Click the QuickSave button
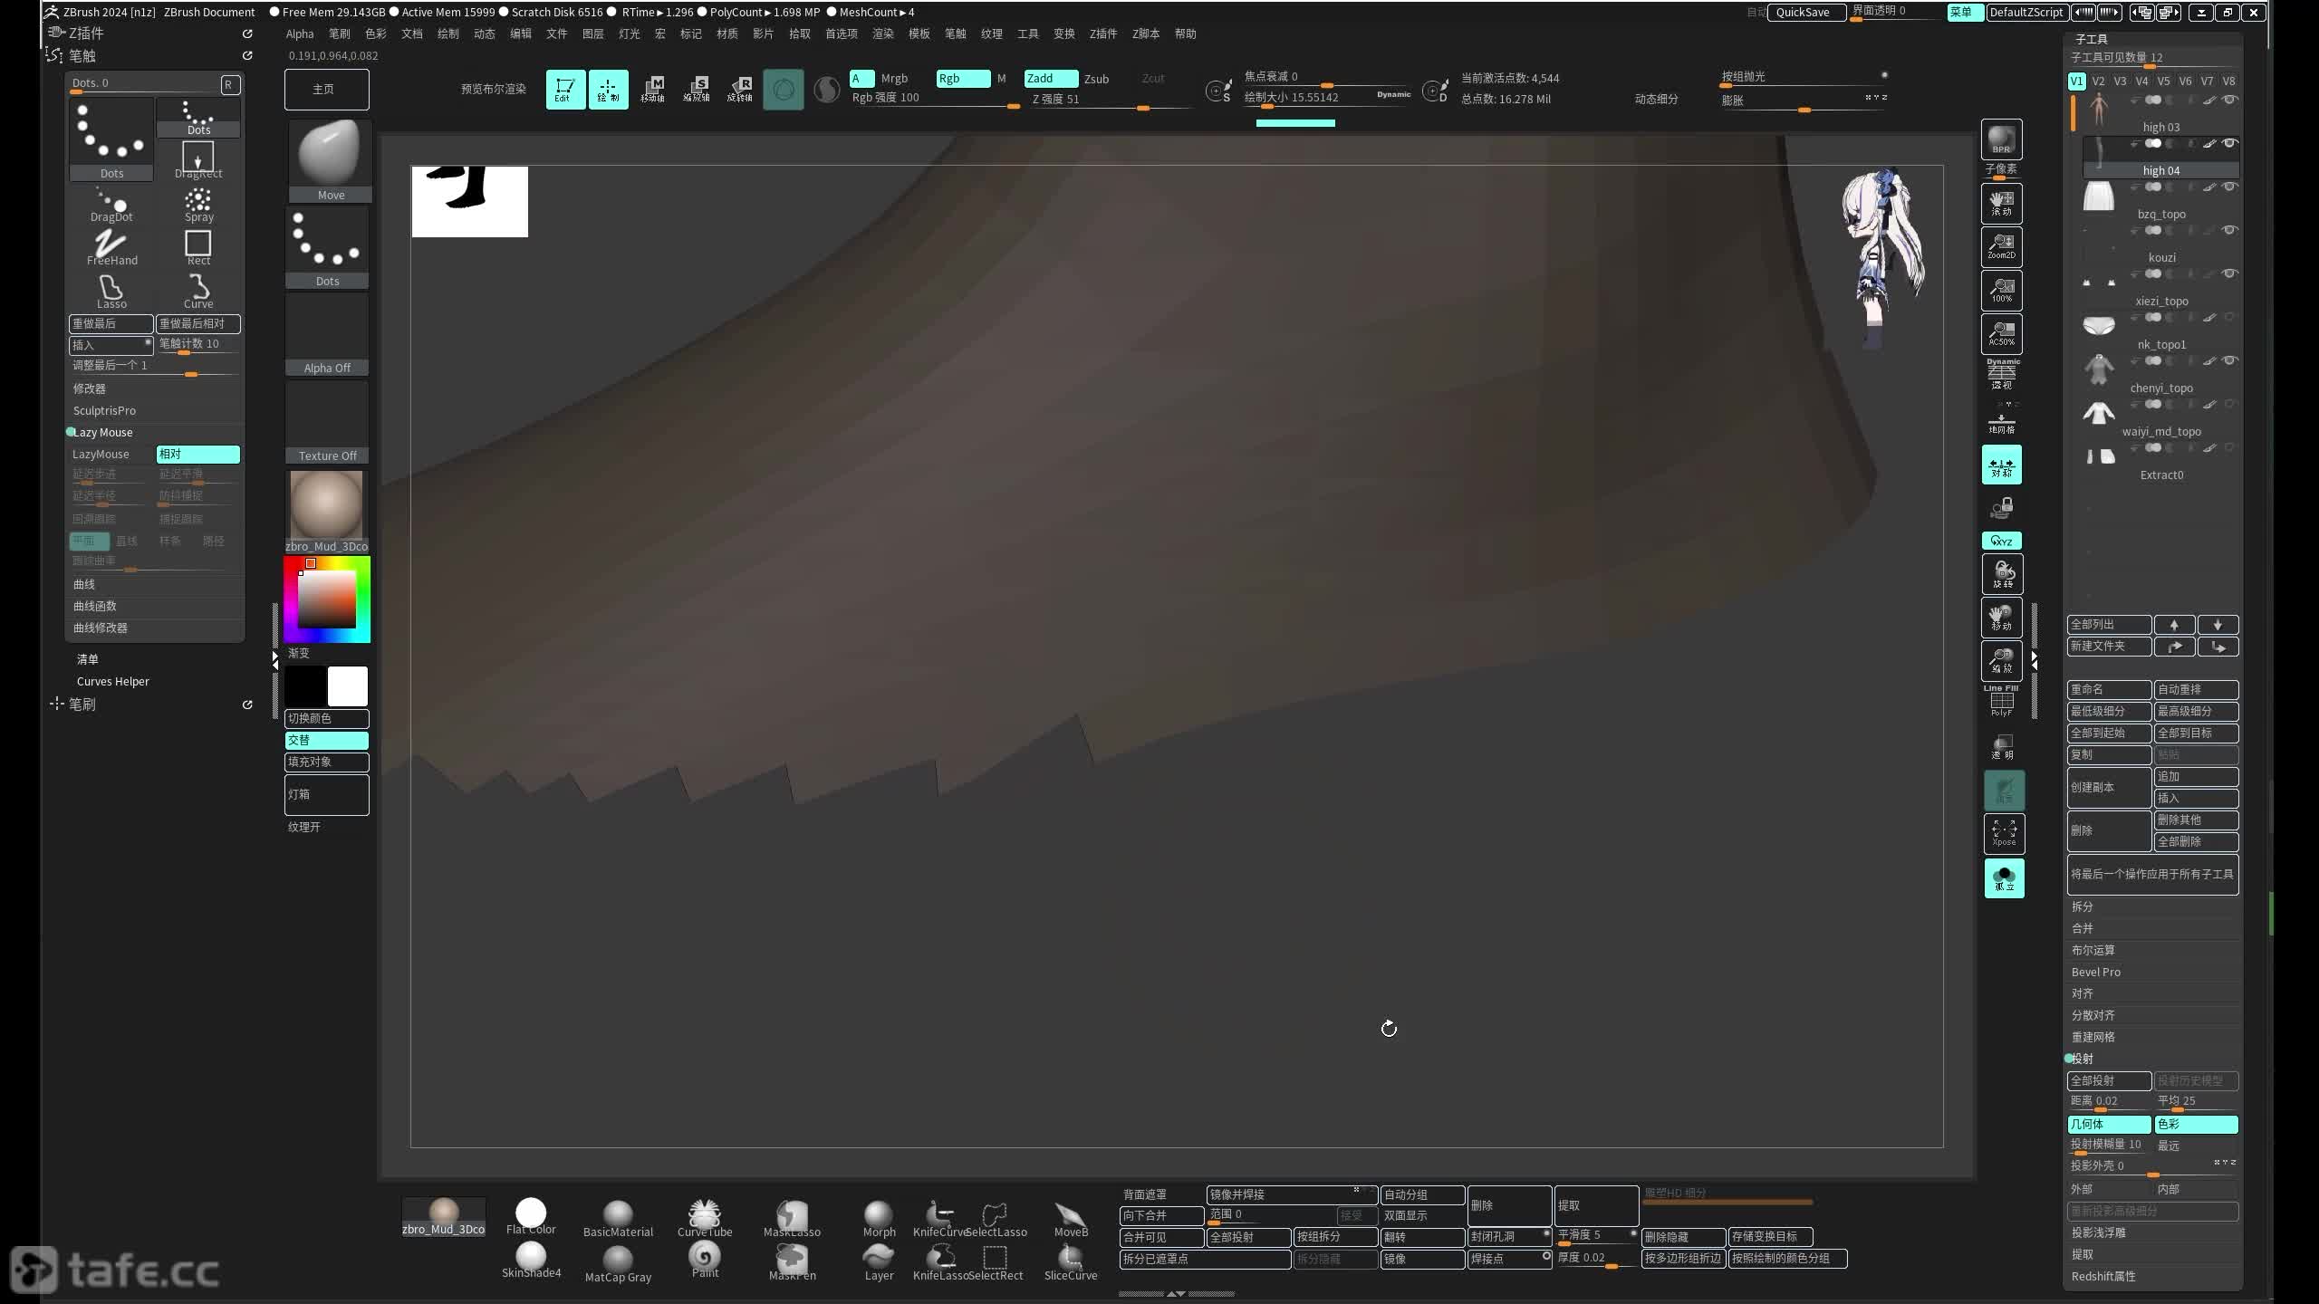 coord(1804,12)
